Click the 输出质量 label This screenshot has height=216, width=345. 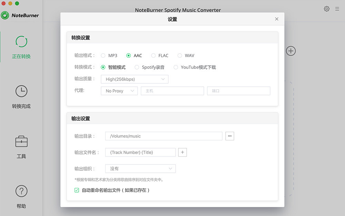[85, 79]
